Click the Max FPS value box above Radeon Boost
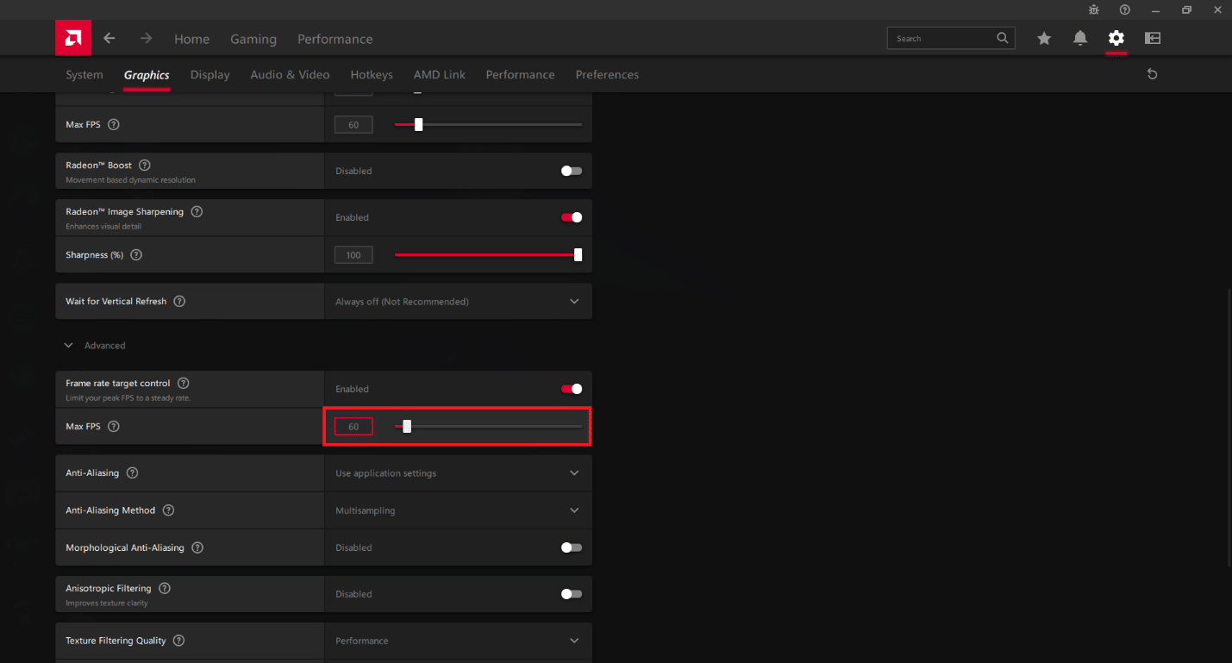The height and width of the screenshot is (663, 1232). (x=353, y=125)
